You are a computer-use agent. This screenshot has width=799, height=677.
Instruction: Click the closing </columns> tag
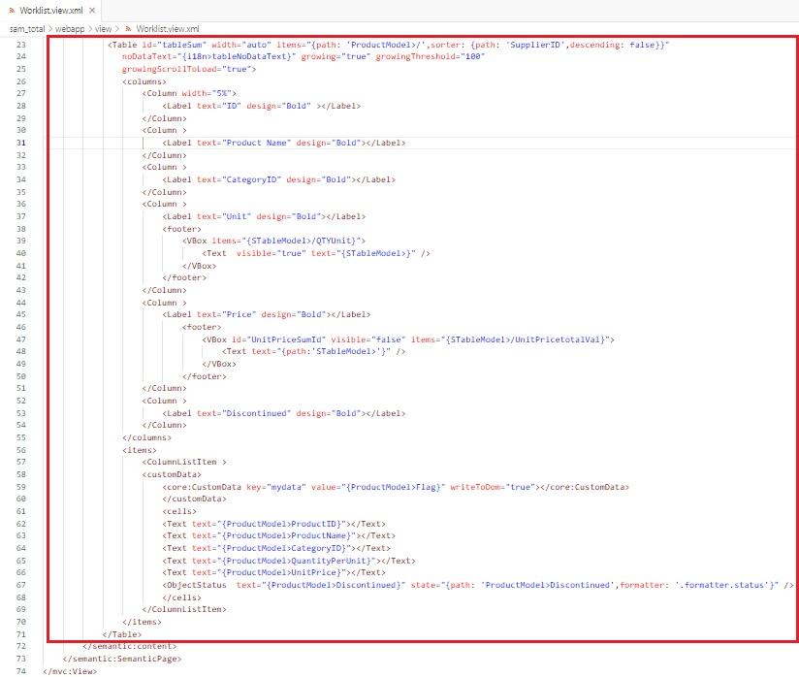[x=146, y=437]
